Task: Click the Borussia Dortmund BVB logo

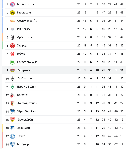Action: (12, 13)
